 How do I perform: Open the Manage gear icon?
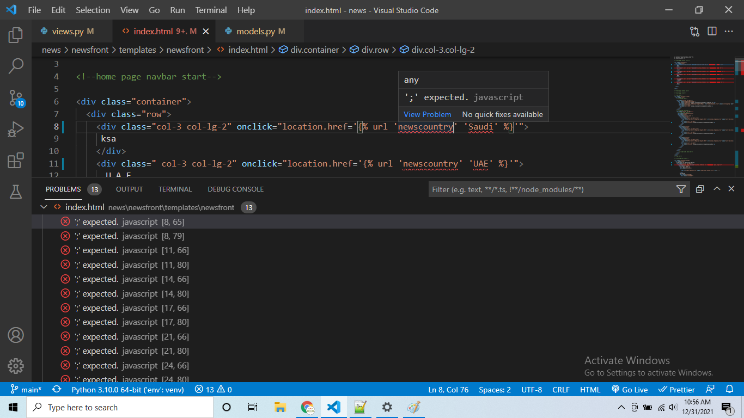click(16, 366)
